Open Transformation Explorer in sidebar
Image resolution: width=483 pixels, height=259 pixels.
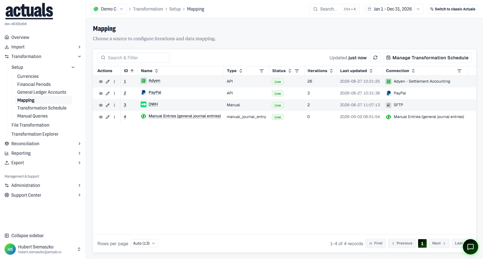pos(35,134)
